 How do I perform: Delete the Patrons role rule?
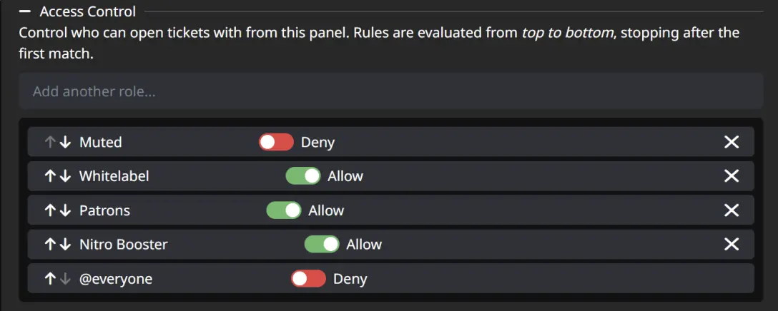(731, 210)
